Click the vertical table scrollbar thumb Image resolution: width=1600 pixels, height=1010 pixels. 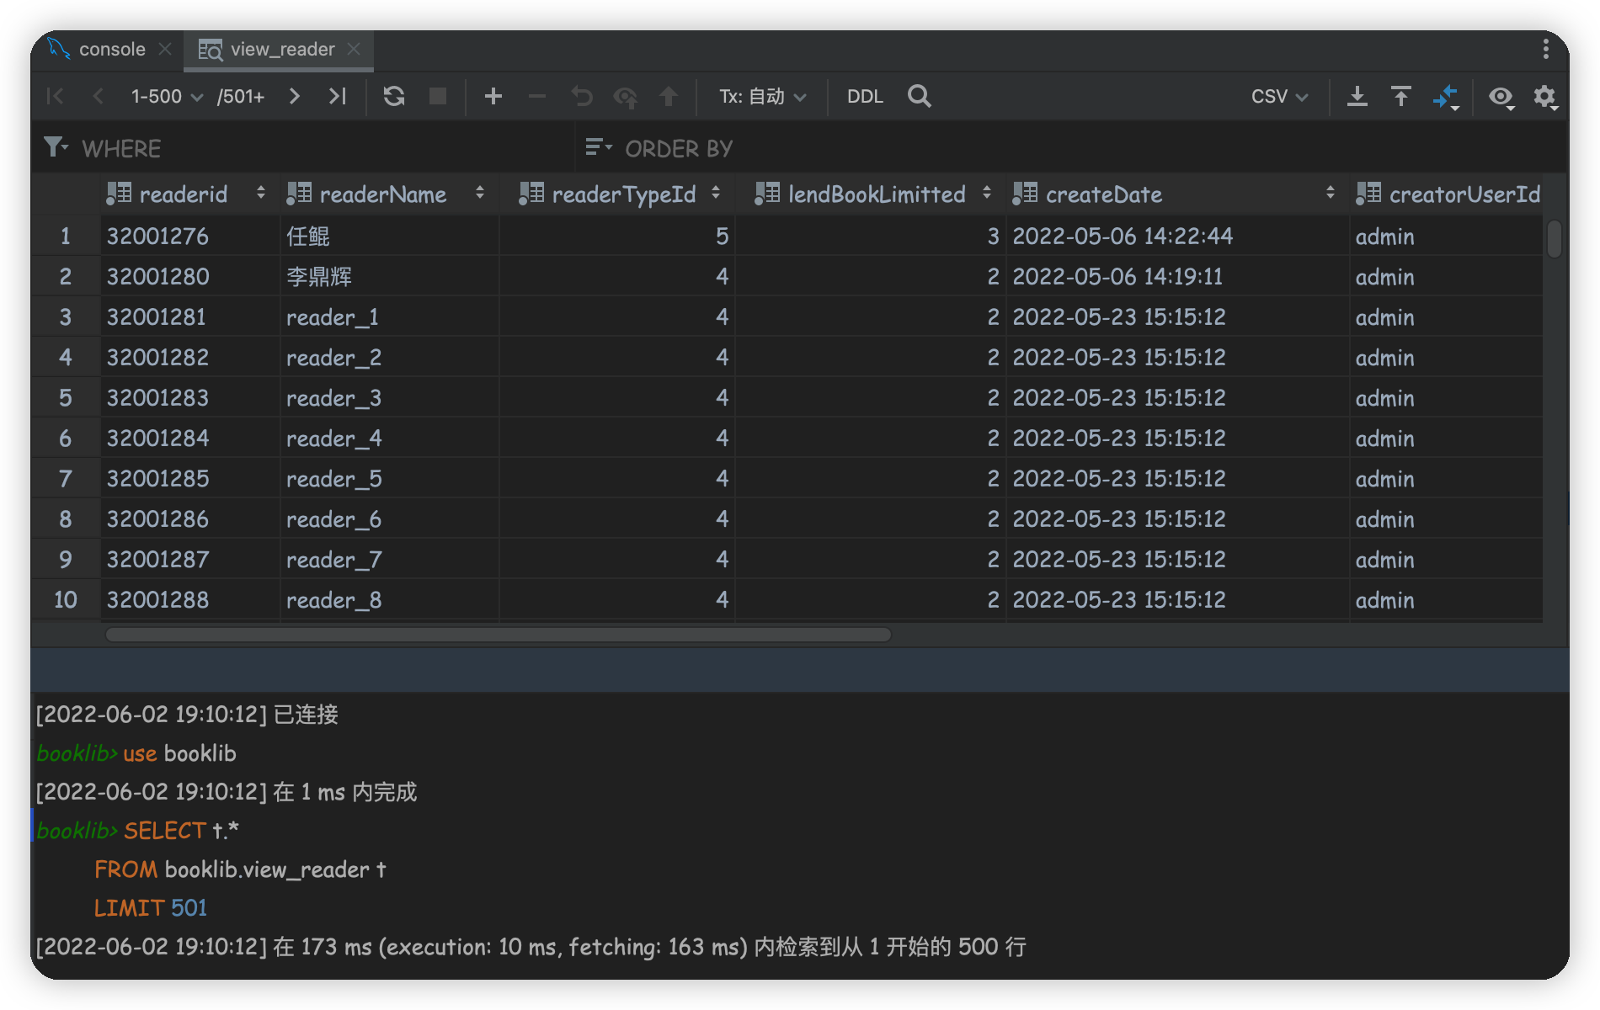pyautogui.click(x=1555, y=238)
